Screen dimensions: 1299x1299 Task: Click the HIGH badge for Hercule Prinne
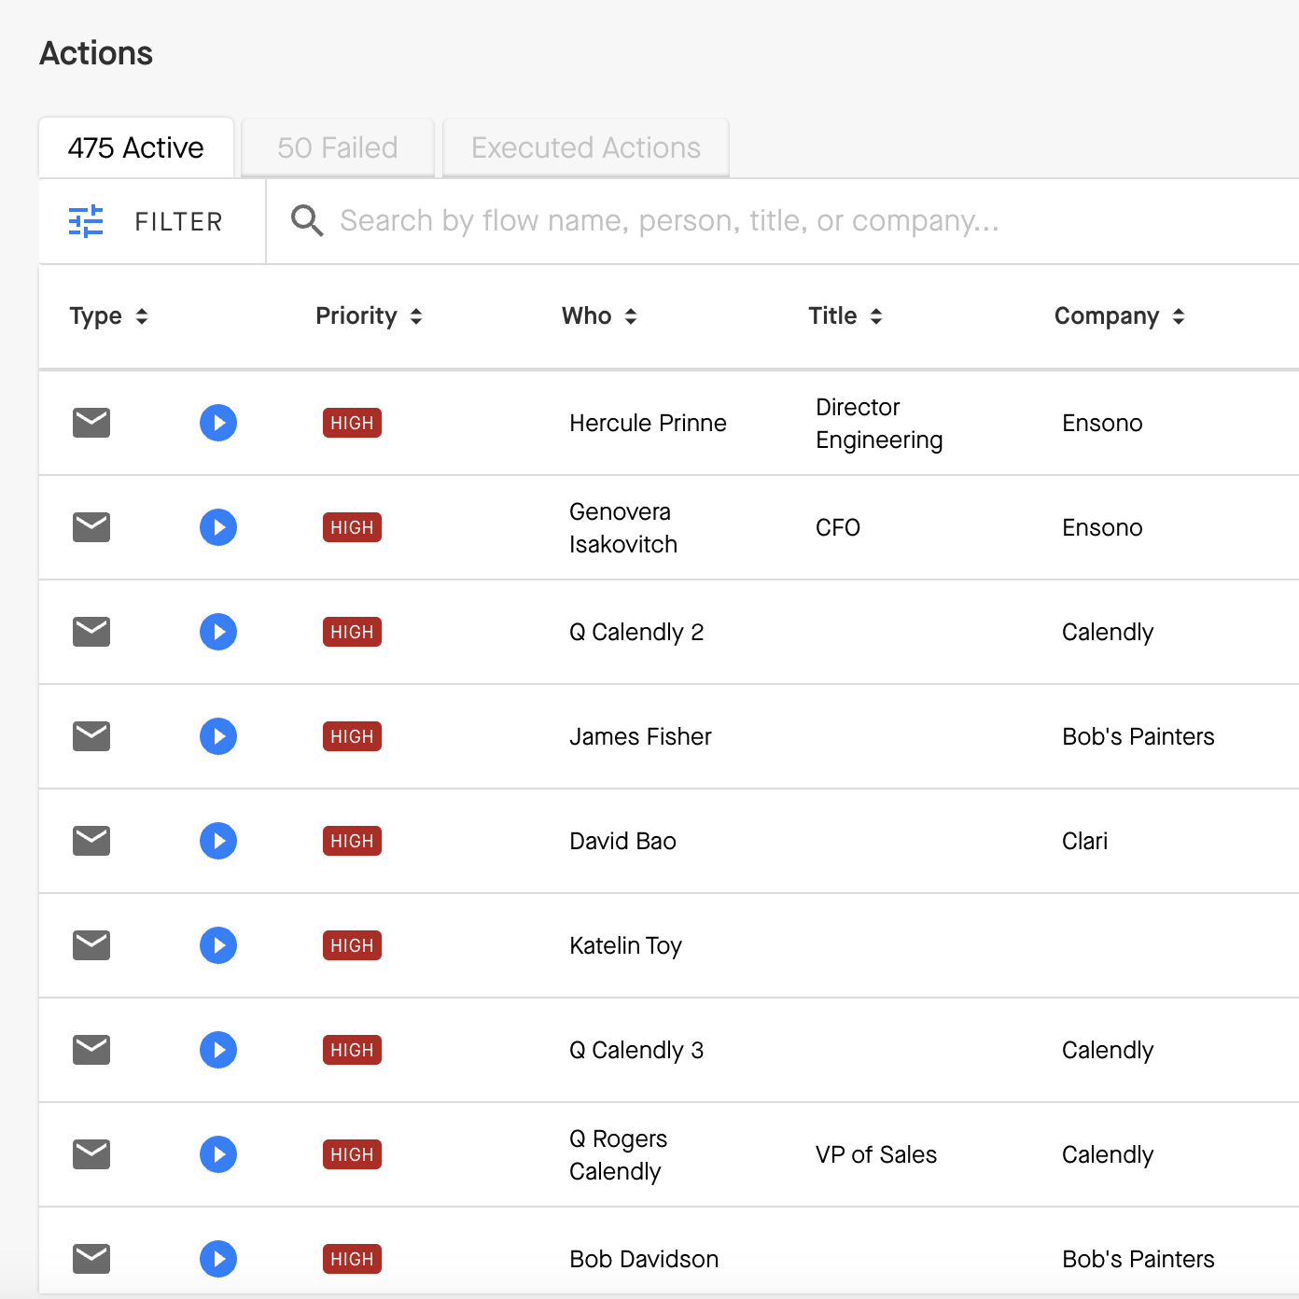pyautogui.click(x=352, y=423)
